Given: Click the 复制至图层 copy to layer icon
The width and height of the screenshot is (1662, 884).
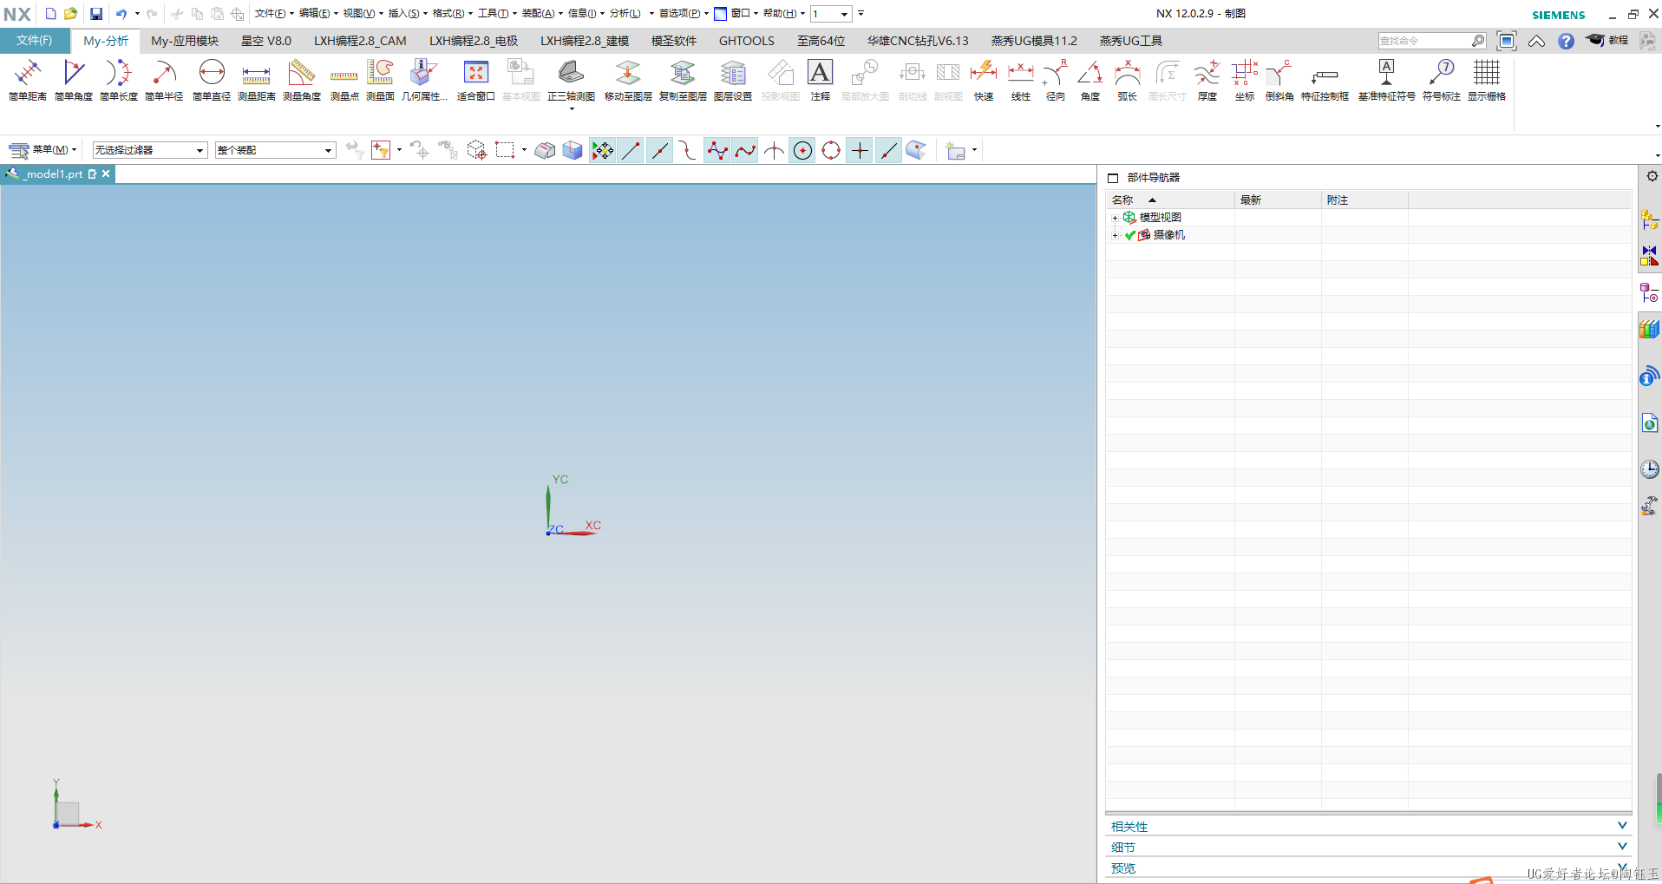Looking at the screenshot, I should (x=683, y=80).
